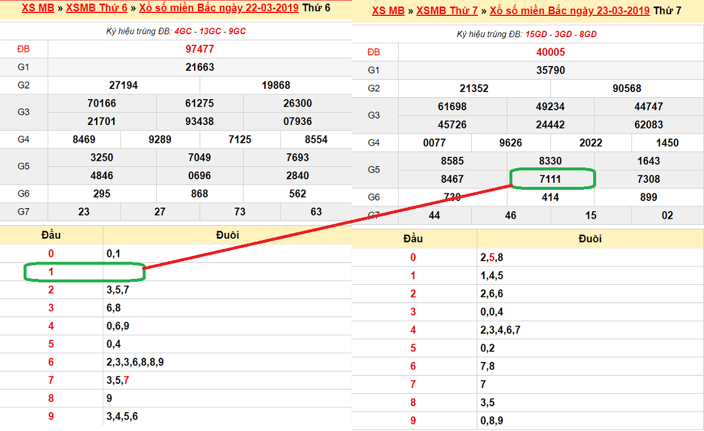Click the Xổ số miền Bắc ngày 23-03-2019 link

click(x=570, y=11)
